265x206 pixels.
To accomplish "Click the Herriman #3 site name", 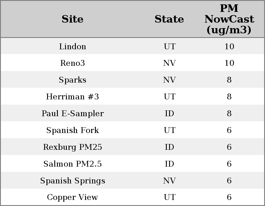I will [72, 96].
